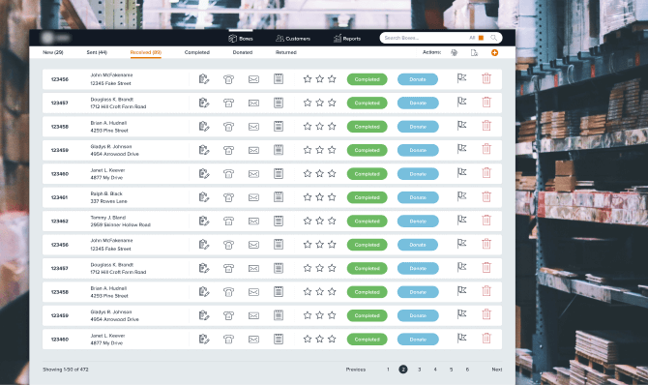Viewport: 648px width, 385px height.
Task: Go to page 3 in pagination
Action: point(420,370)
